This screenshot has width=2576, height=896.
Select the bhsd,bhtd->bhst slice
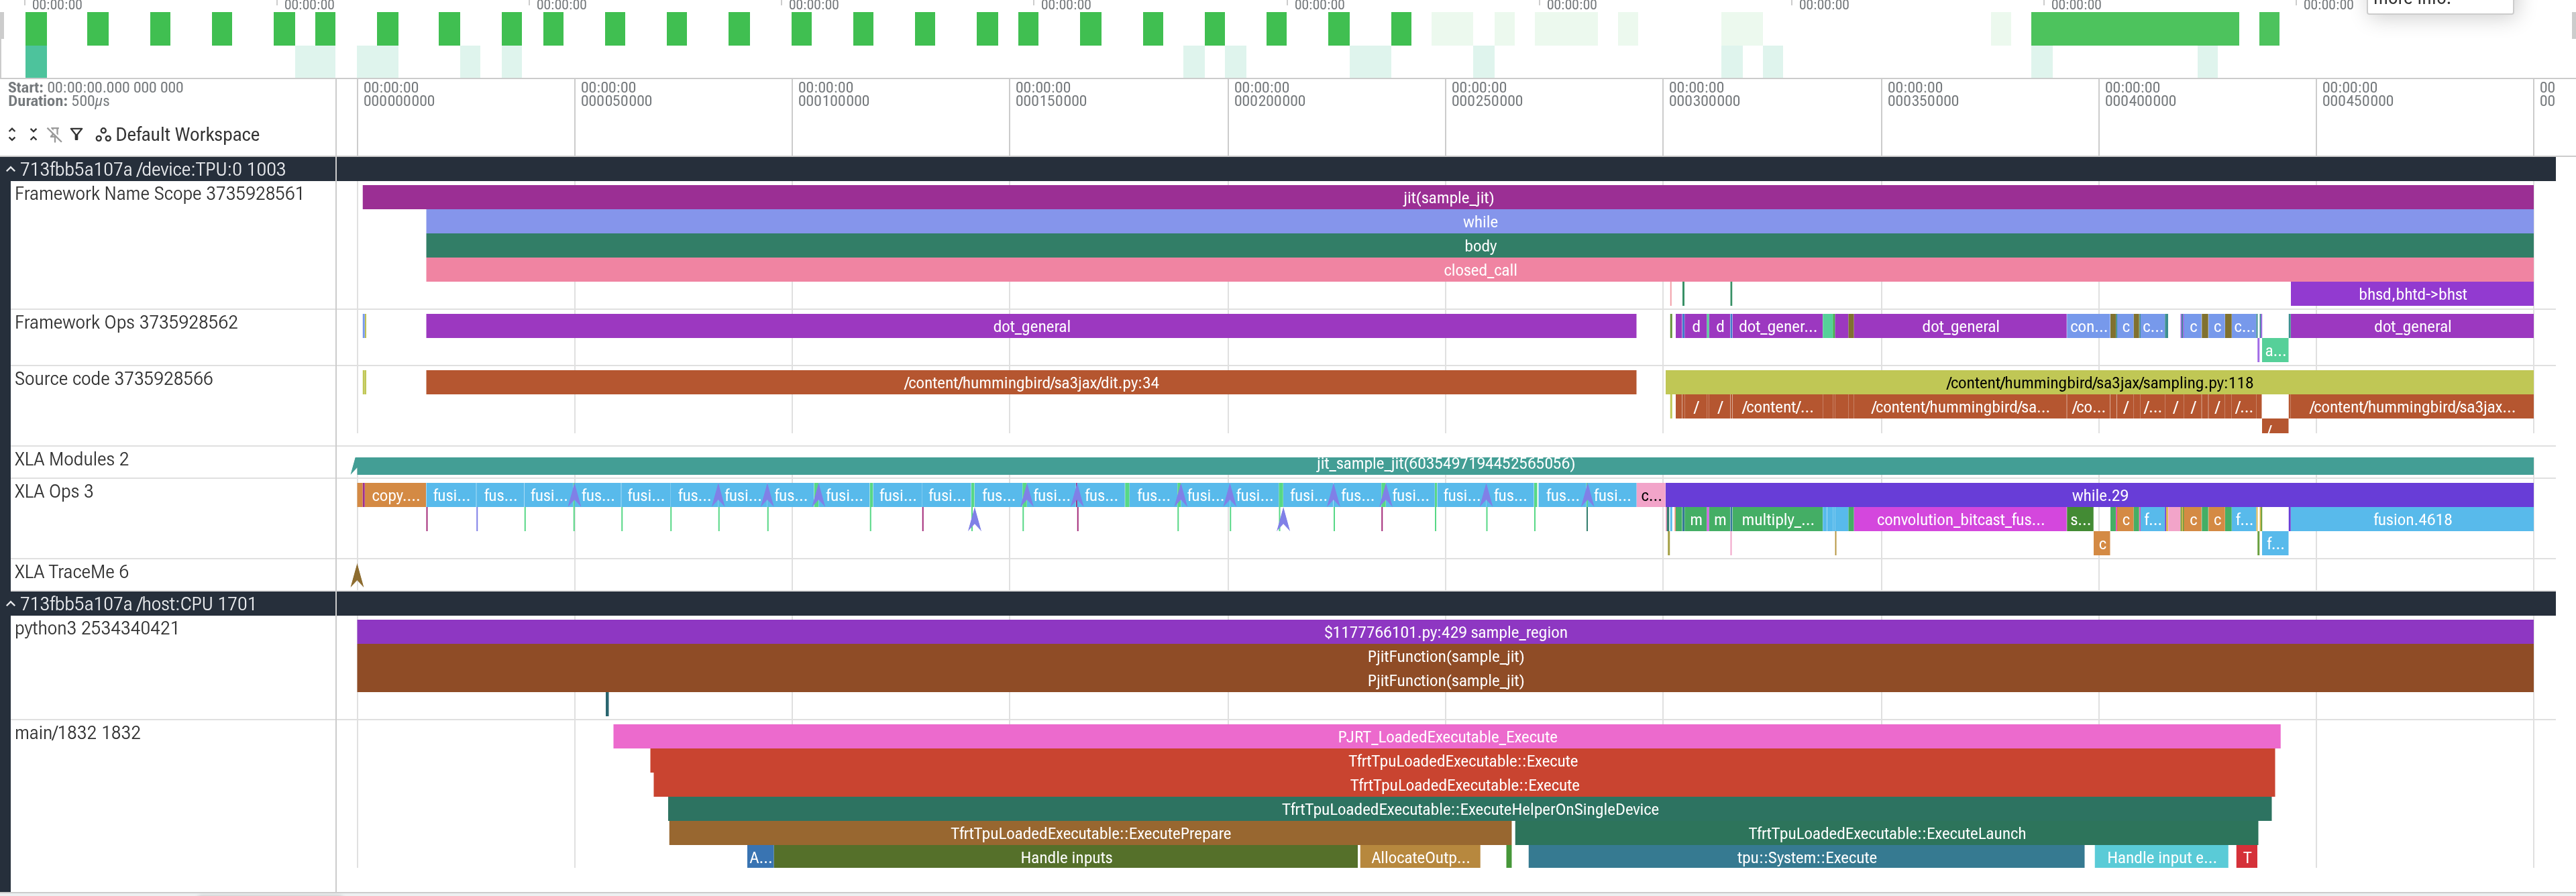tap(2411, 294)
